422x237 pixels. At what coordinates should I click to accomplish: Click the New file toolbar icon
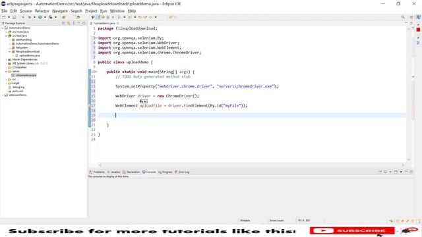click(4, 17)
